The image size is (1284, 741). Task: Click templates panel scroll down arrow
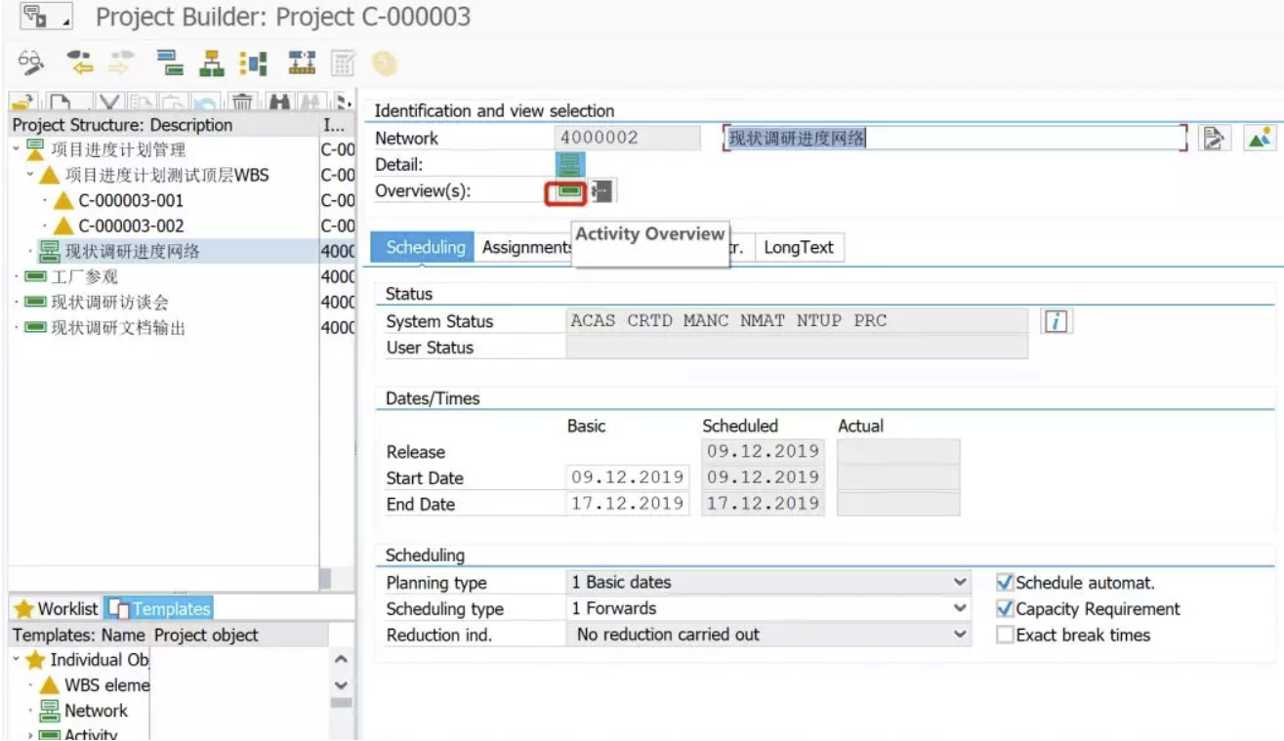pyautogui.click(x=341, y=685)
